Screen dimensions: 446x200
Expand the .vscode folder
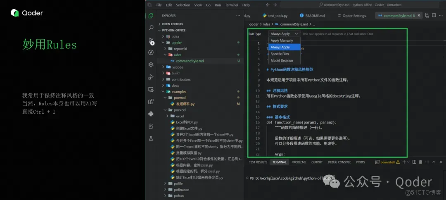(177, 67)
